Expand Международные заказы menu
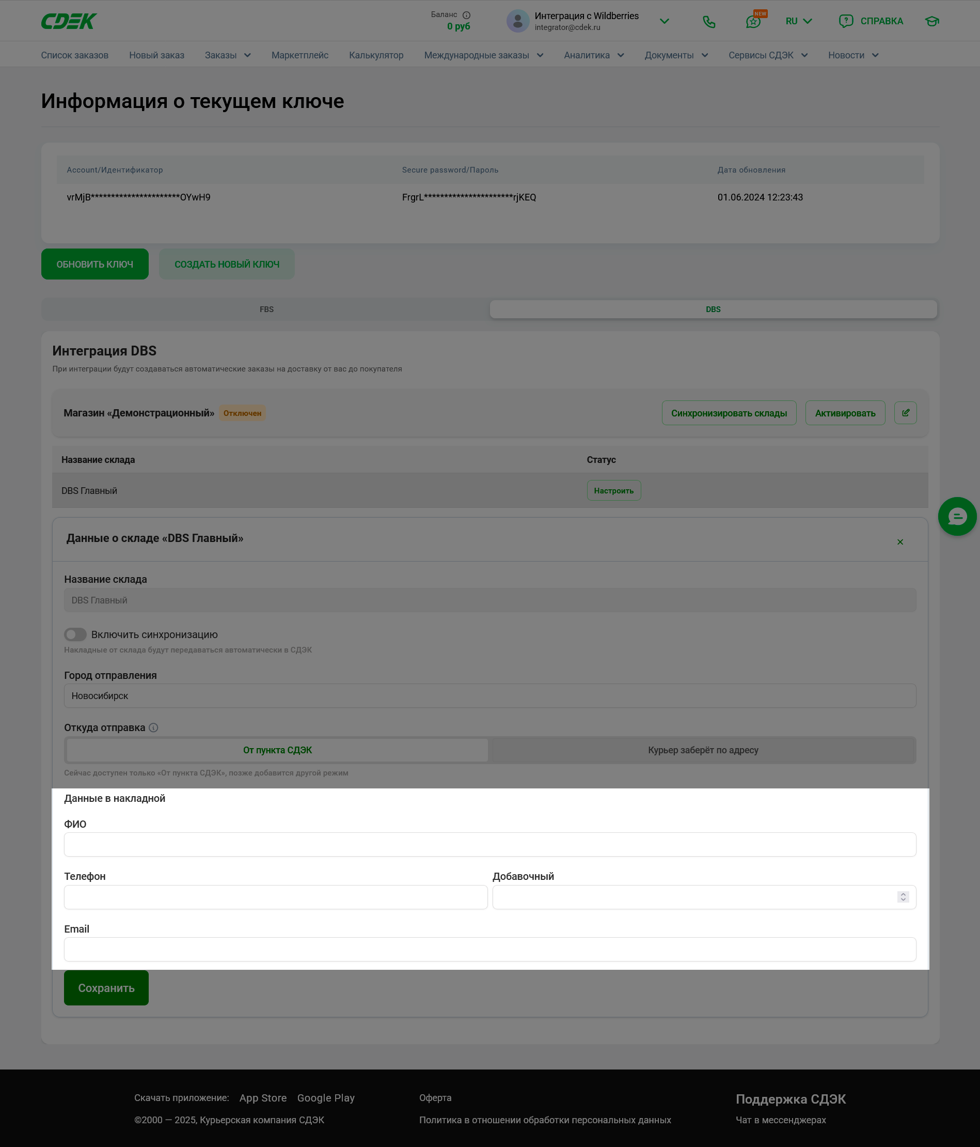The height and width of the screenshot is (1147, 980). 484,55
